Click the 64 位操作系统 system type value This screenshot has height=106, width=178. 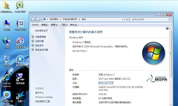(105, 98)
